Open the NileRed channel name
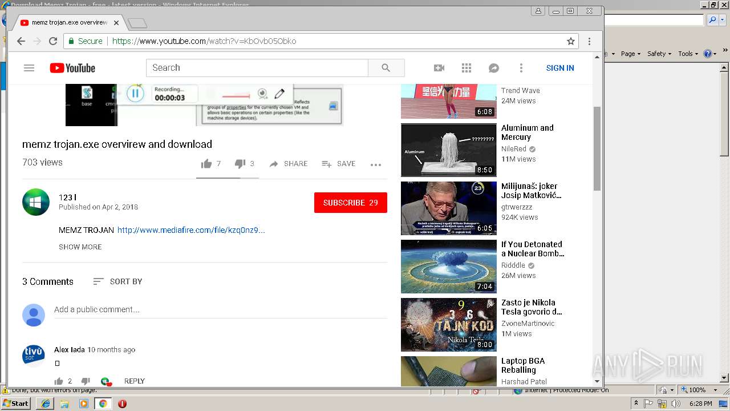This screenshot has height=411, width=730. (514, 149)
